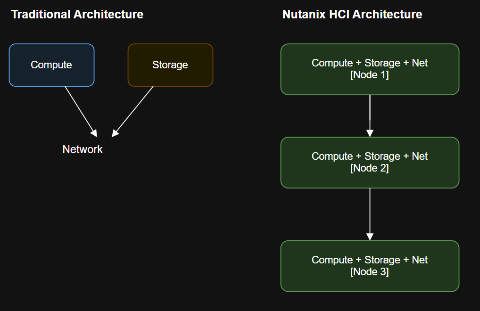Toggle visibility of the Network label
Image resolution: width=480 pixels, height=311 pixels.
[x=83, y=149]
